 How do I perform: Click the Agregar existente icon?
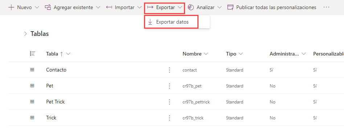(48, 8)
